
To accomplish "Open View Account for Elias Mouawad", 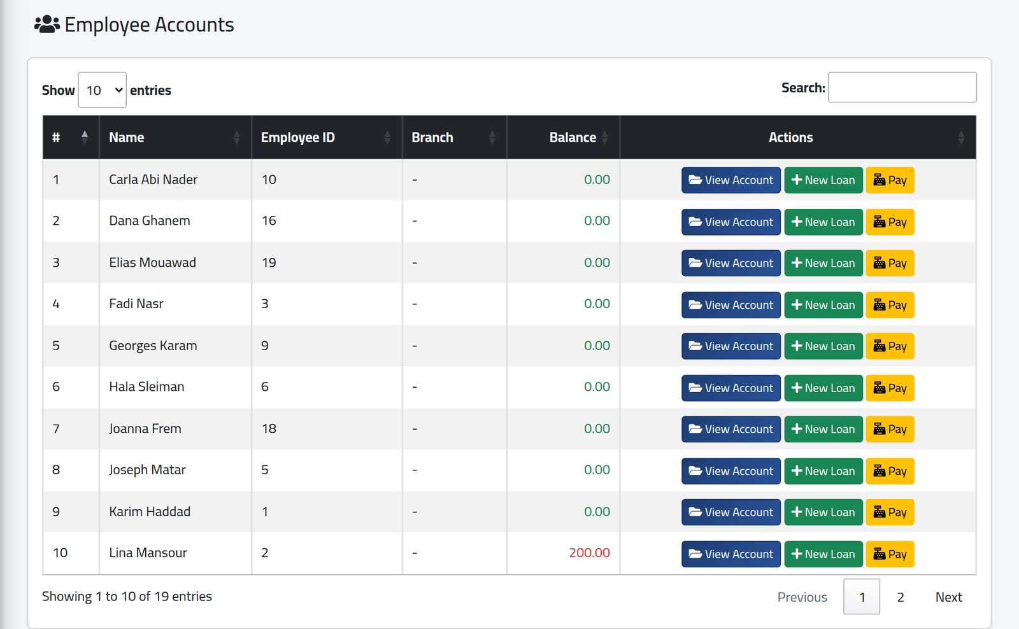I will [x=730, y=263].
